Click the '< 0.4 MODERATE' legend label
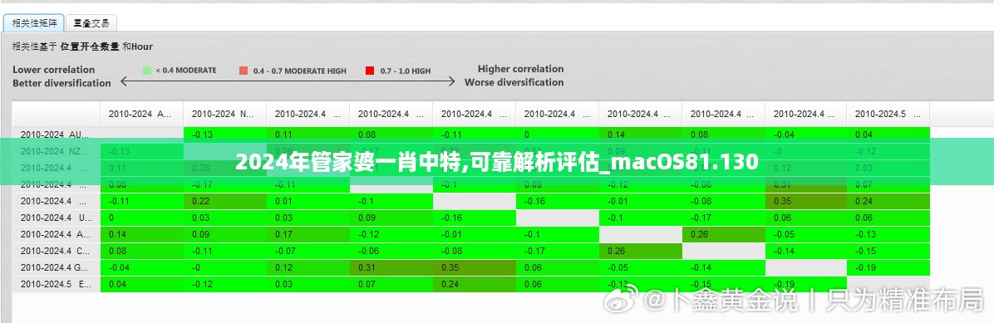Viewport: 994px width, 323px height. point(185,71)
